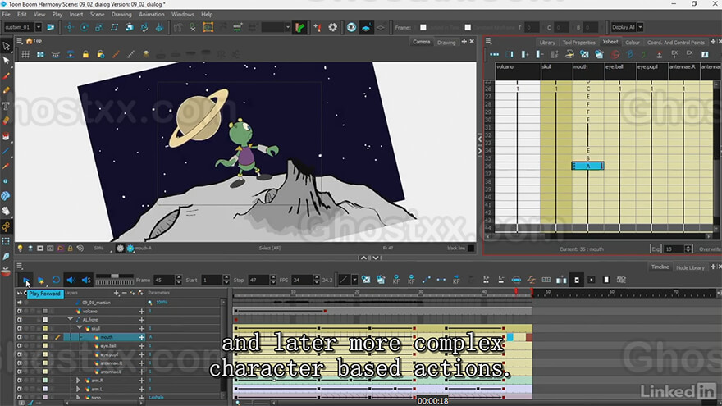Click Play Forward button in Timeline
This screenshot has width=722, height=406.
click(25, 280)
